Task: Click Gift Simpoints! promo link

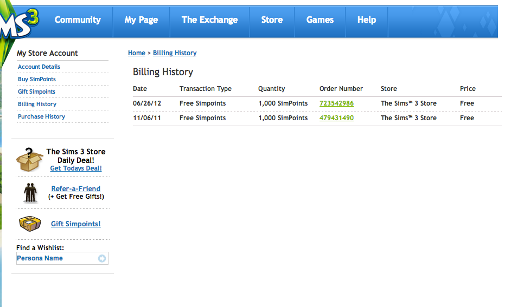Action: [76, 224]
